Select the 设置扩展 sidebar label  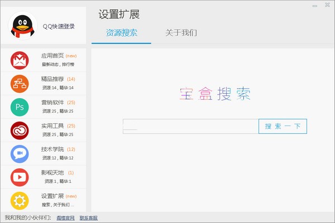click(x=52, y=196)
